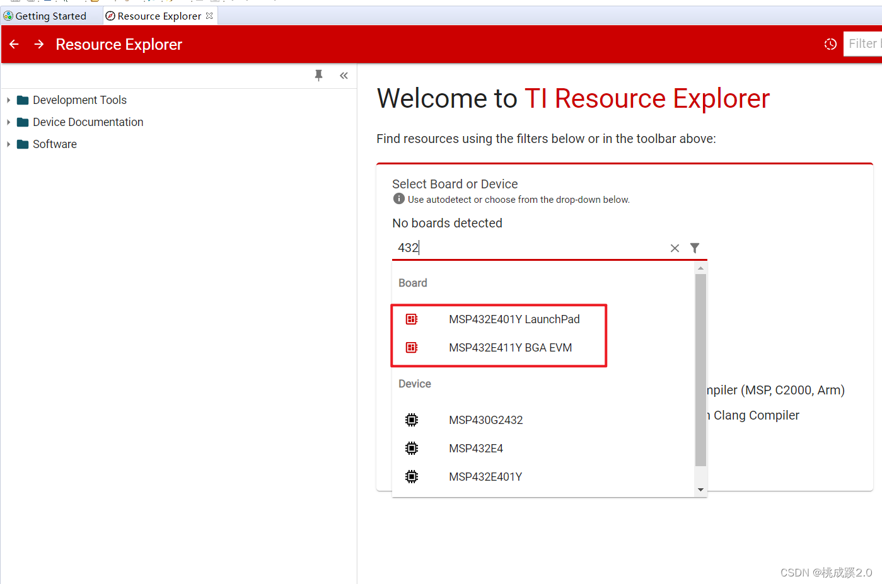Open filter options via funnel icon

[x=695, y=248]
